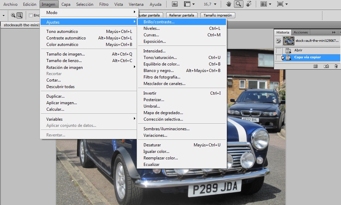Select Filtro de fotografía... menu entry
The width and height of the screenshot is (341, 205).
182,77
